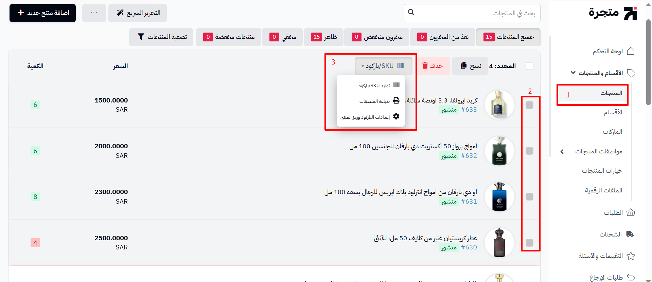Viewport: 652px width, 282px height.
Task: Click the orders basket icon الطلبات
Action: [631, 212]
